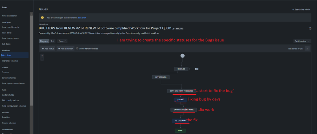Select the DEVS CAN START TO CODING status

(x=182, y=91)
